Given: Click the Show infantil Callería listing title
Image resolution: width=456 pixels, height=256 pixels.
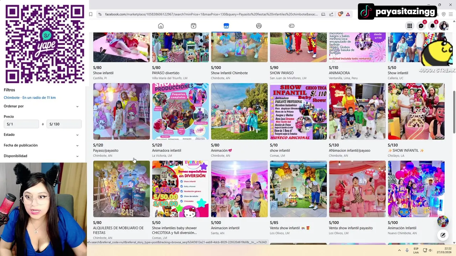Looking at the screenshot, I should (398, 73).
